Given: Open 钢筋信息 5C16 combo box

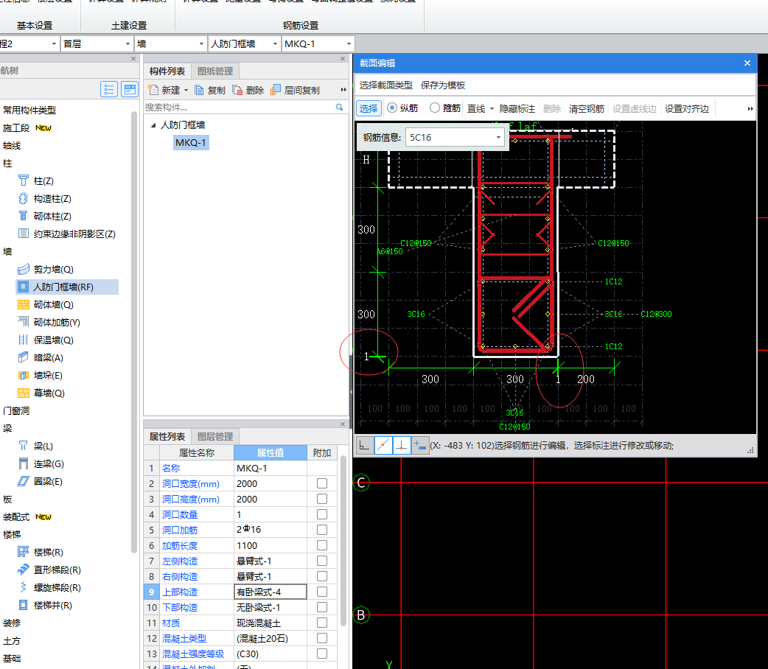Looking at the screenshot, I should [455, 137].
